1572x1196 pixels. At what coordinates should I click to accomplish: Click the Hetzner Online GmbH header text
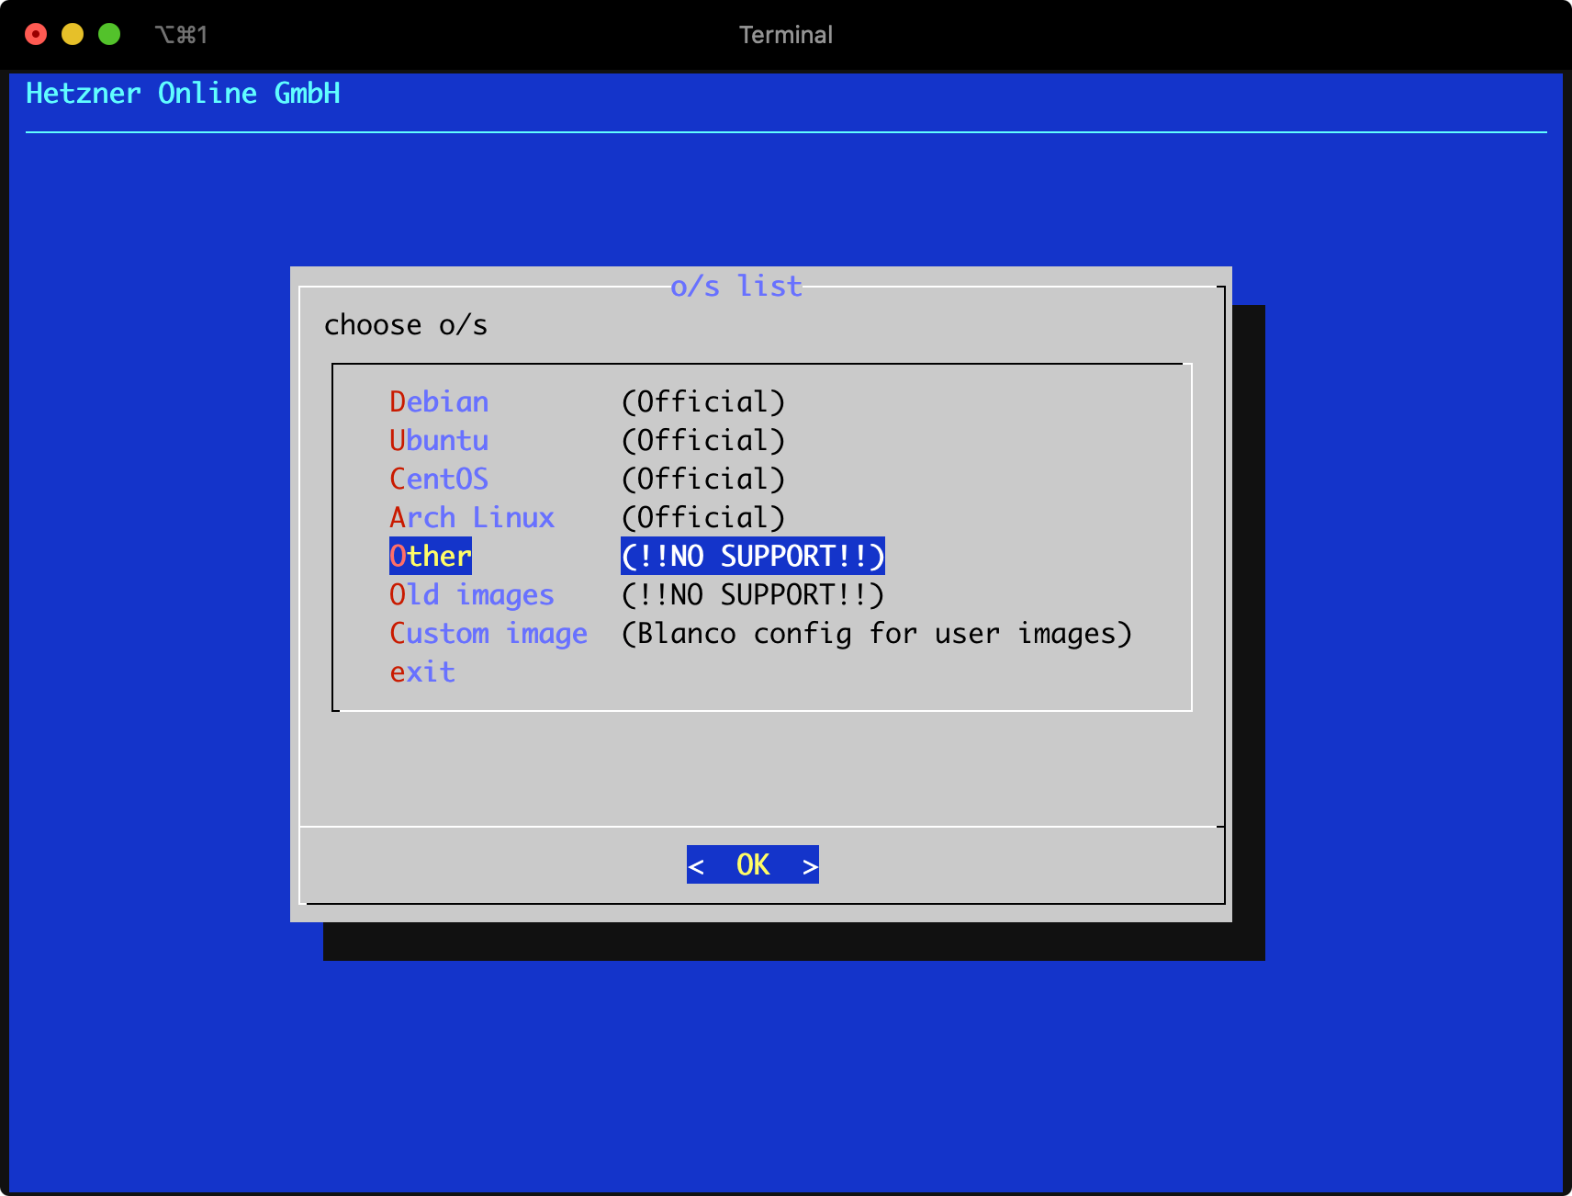(x=183, y=93)
